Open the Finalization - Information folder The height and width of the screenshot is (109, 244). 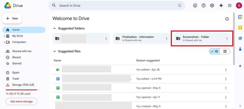click(142, 38)
